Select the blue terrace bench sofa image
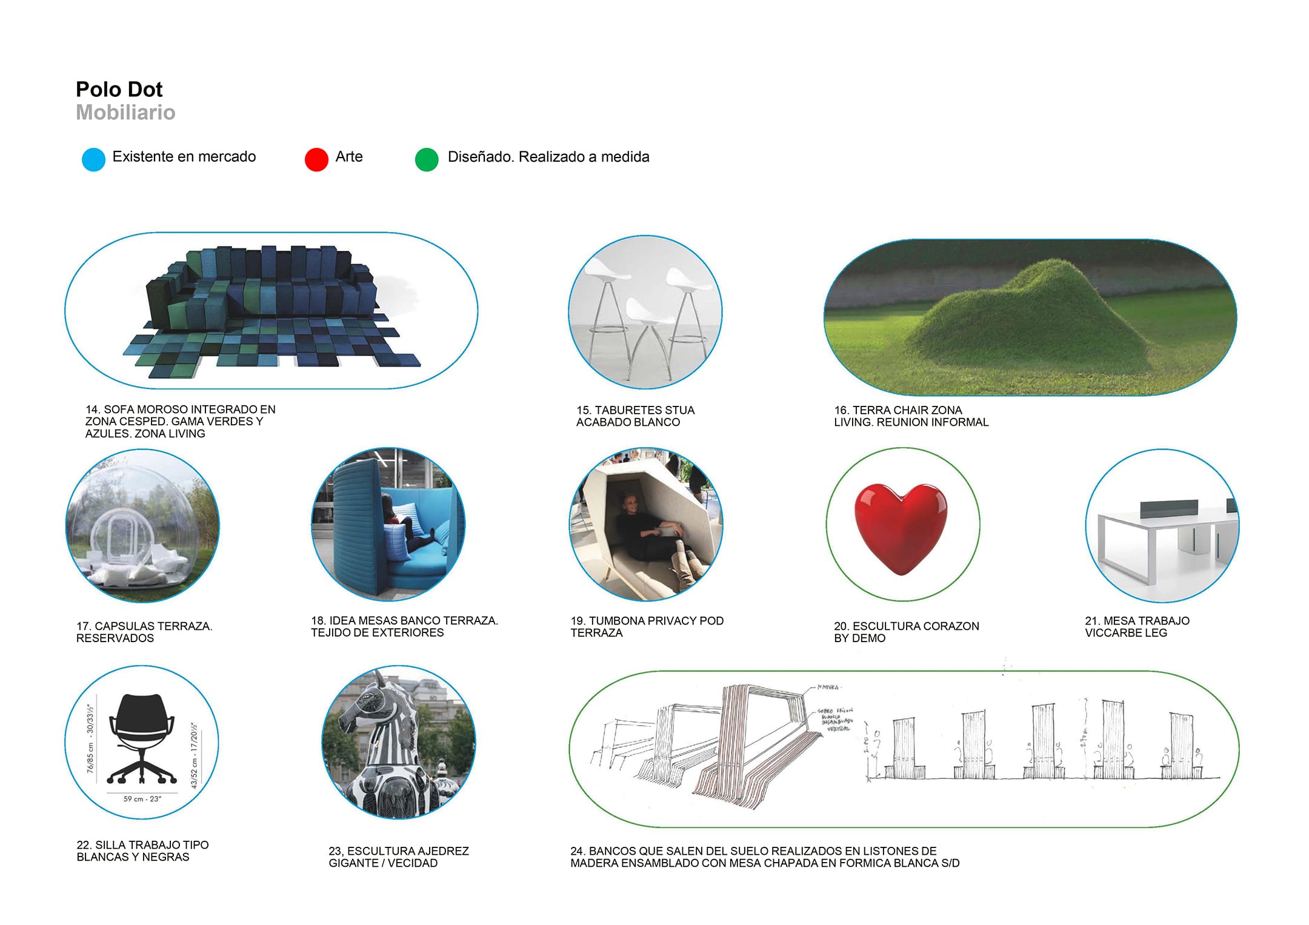The image size is (1309, 925). pyautogui.click(x=388, y=525)
